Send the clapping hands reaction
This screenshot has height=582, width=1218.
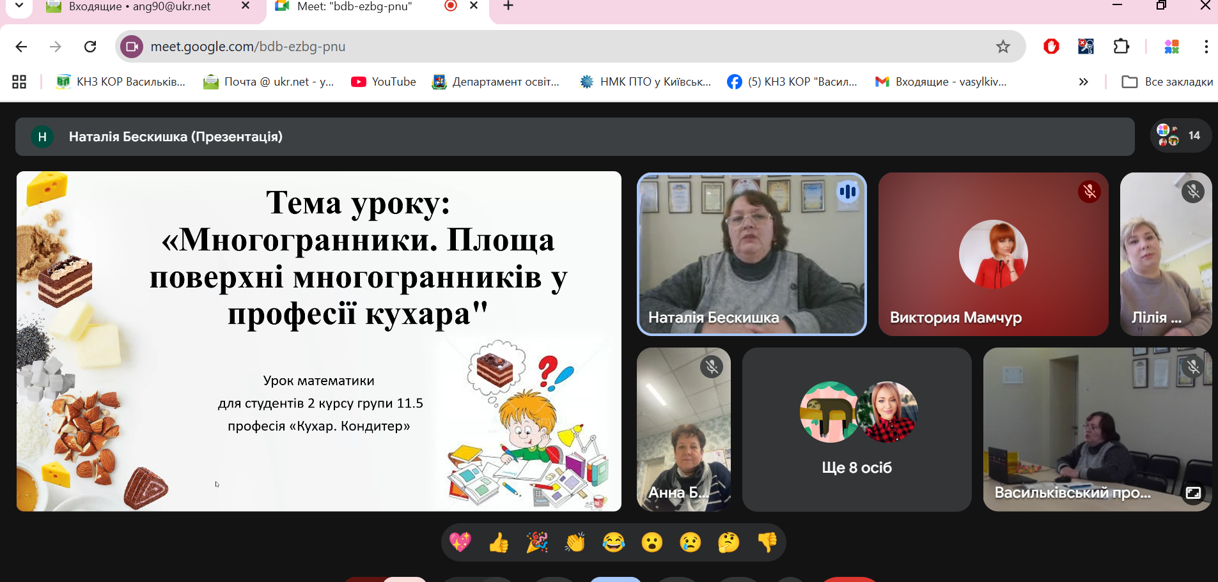(575, 543)
